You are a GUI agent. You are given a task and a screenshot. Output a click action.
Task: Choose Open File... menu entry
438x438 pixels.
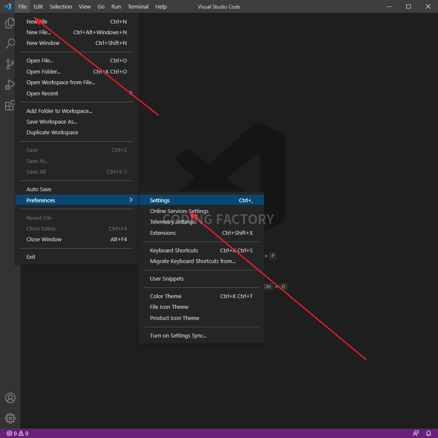[77, 61]
